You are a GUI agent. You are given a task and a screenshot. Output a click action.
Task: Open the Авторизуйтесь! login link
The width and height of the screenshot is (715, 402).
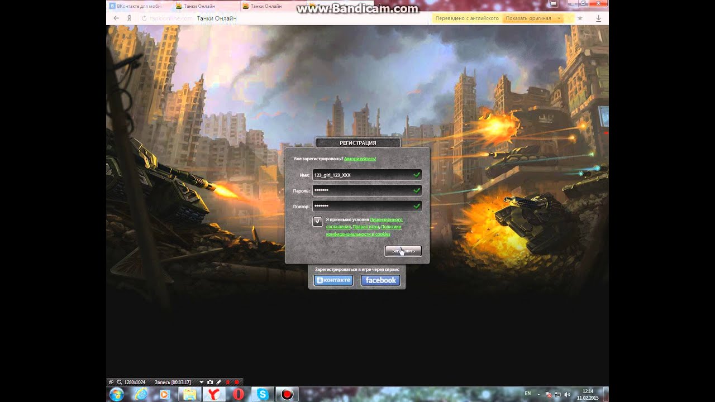point(360,159)
